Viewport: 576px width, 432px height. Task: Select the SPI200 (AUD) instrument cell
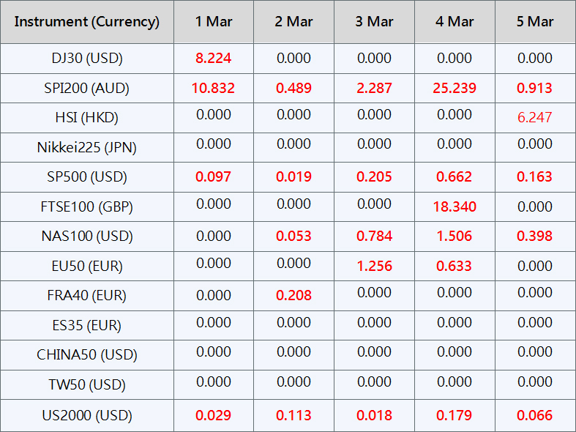(x=87, y=88)
